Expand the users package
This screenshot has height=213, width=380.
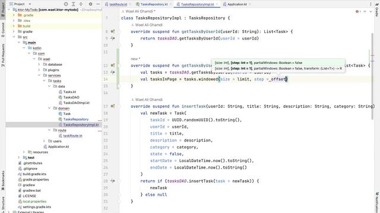[44, 141]
